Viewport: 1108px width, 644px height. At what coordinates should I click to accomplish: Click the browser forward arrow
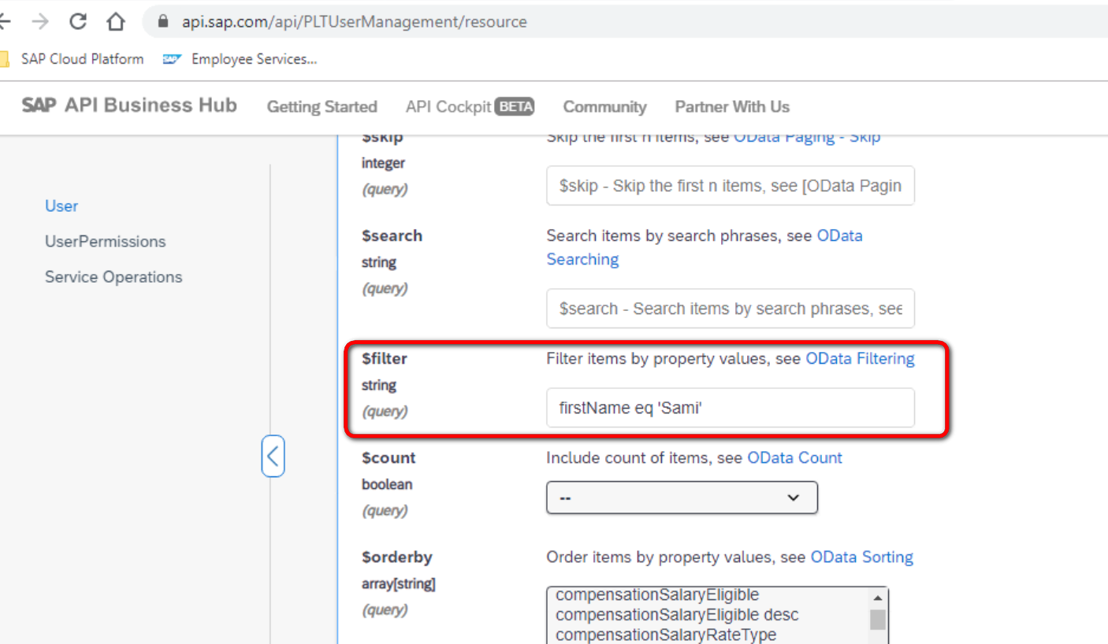click(x=38, y=21)
